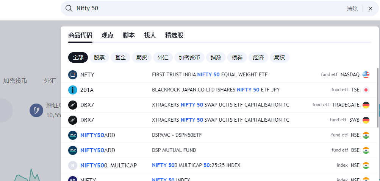Screen dimensions: 380x181
Task: Switch to the 脚本 tab
Action: click(x=129, y=35)
